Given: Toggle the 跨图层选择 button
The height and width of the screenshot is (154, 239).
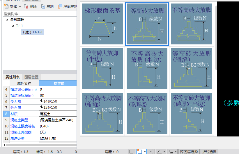Looking at the screenshot, I should (x=189, y=152).
